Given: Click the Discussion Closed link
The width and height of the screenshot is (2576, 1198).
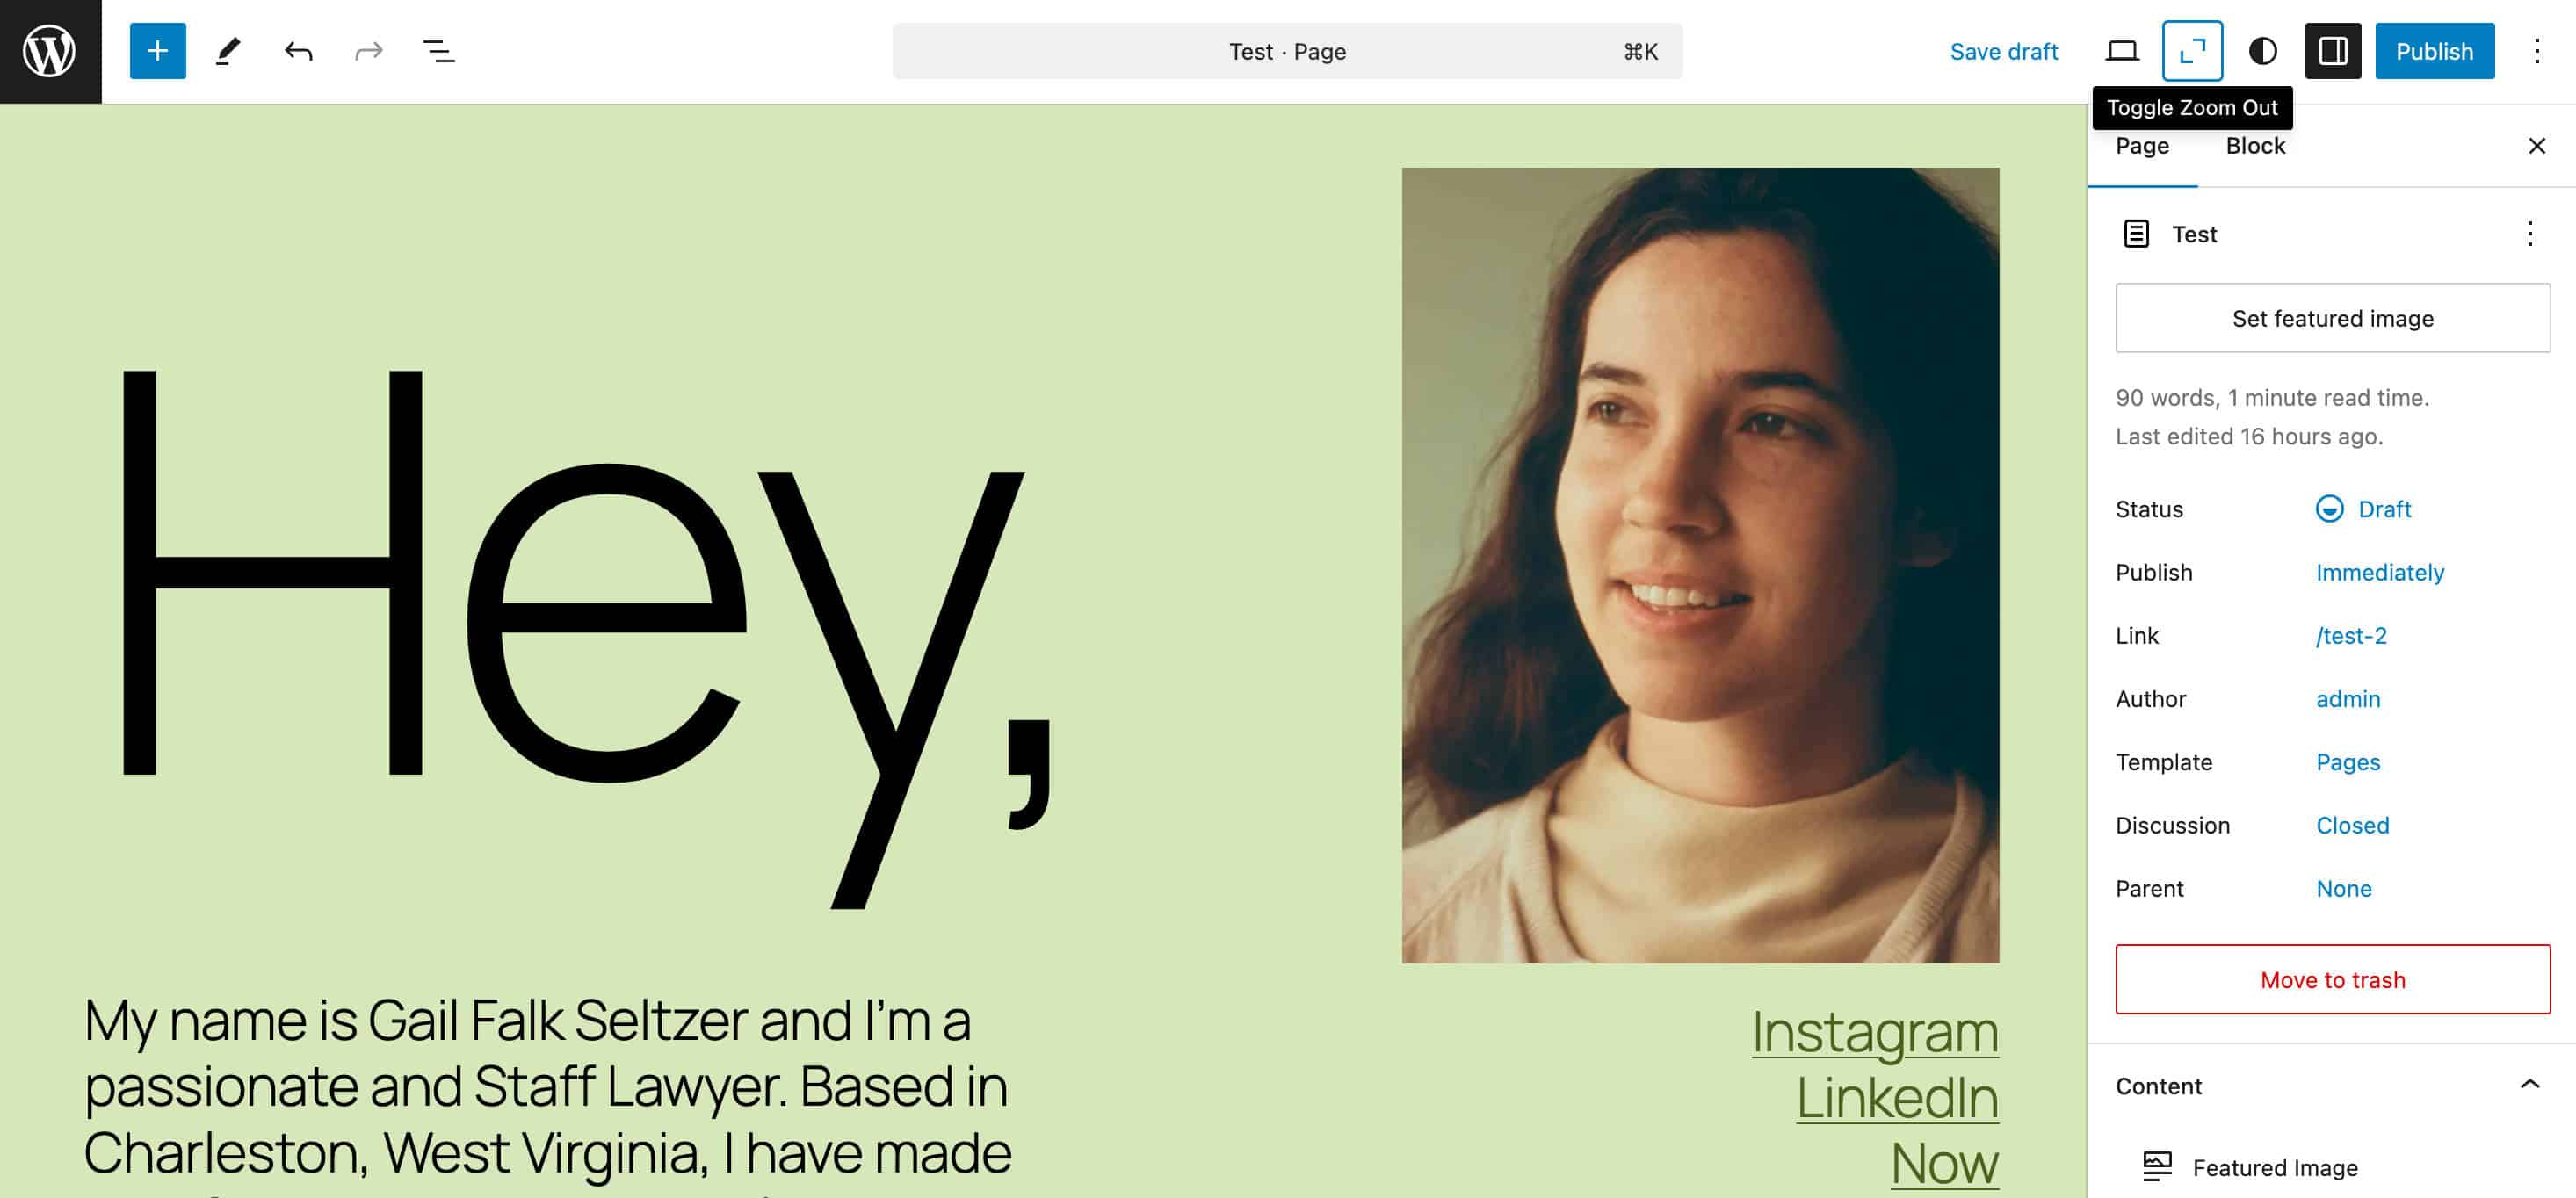Looking at the screenshot, I should [x=2353, y=825].
